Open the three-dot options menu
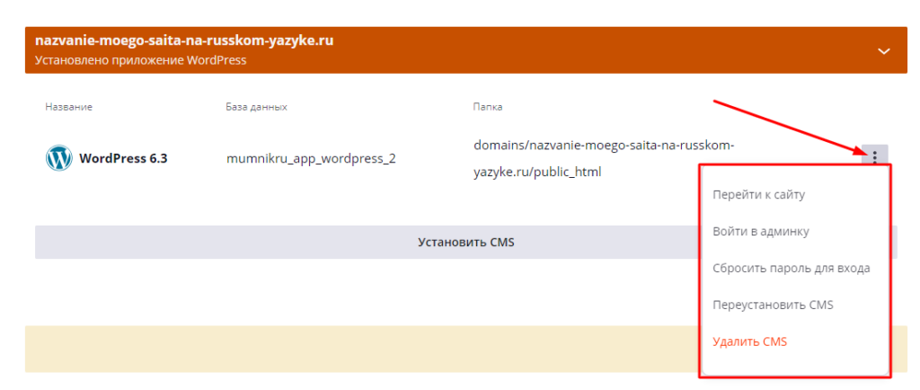 875,156
